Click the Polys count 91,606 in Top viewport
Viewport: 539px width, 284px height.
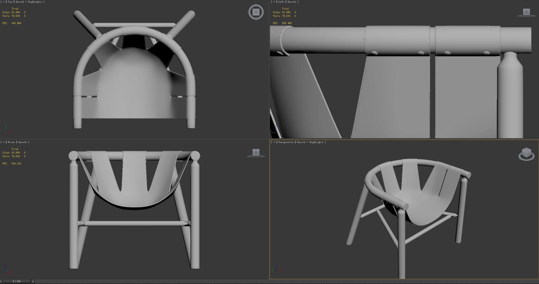click(16, 12)
